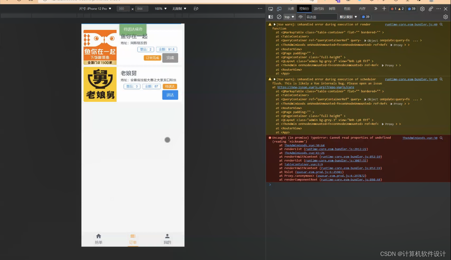The width and height of the screenshot is (451, 260).
Task: Create a live expression eye icon
Action: click(300, 17)
